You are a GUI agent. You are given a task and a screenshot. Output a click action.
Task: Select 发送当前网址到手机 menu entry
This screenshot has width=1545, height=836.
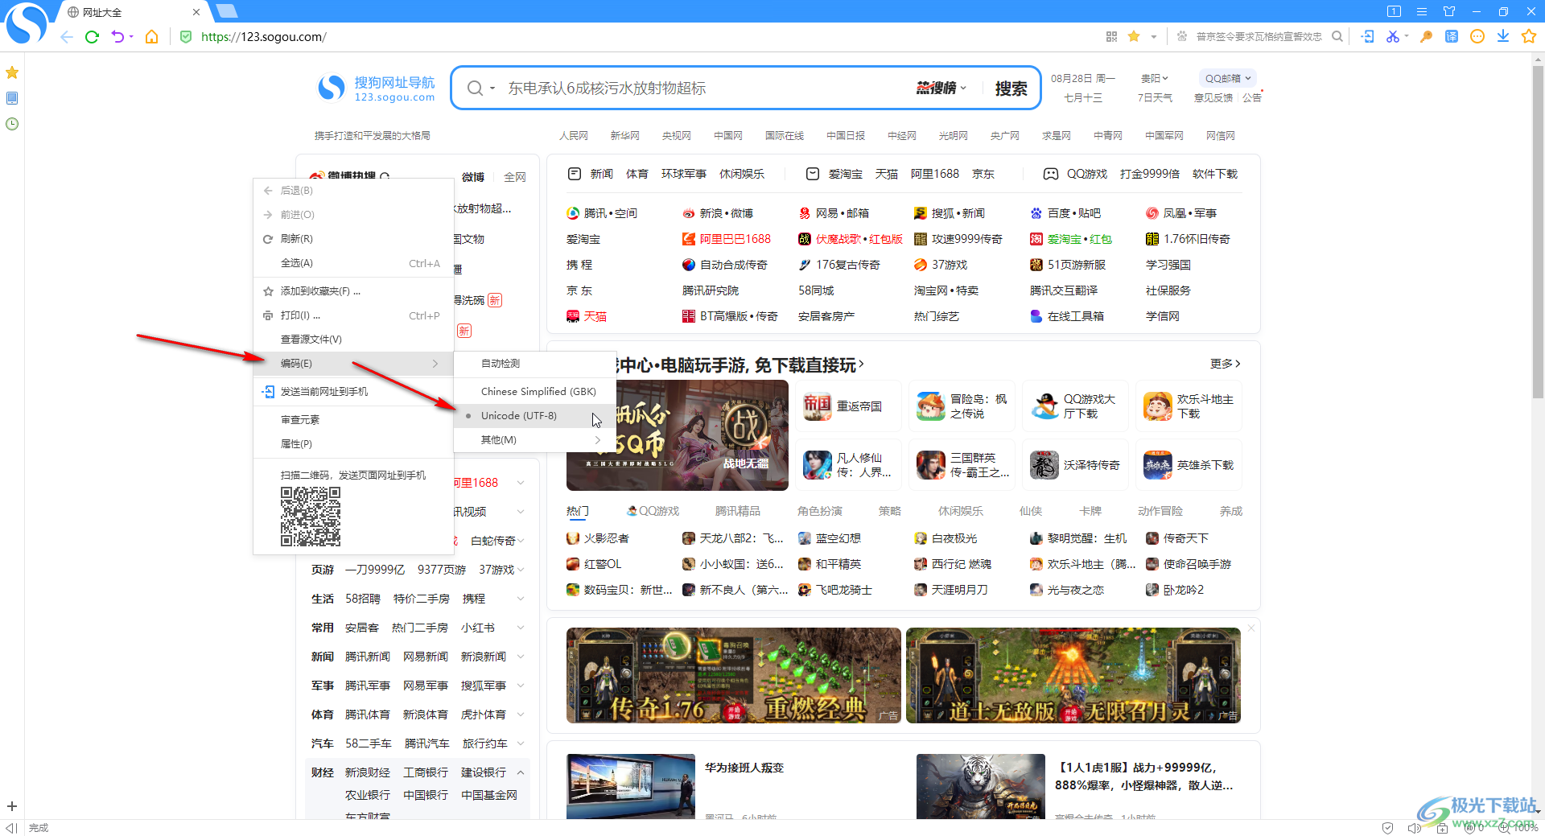(x=353, y=392)
